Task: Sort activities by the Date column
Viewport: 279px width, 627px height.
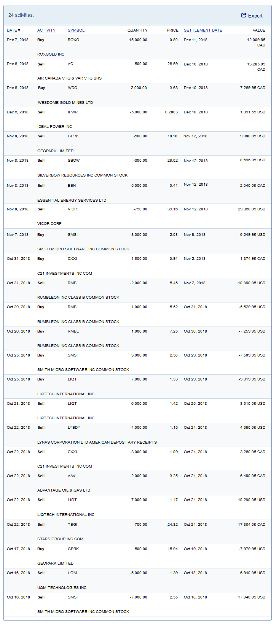Action: (x=12, y=30)
